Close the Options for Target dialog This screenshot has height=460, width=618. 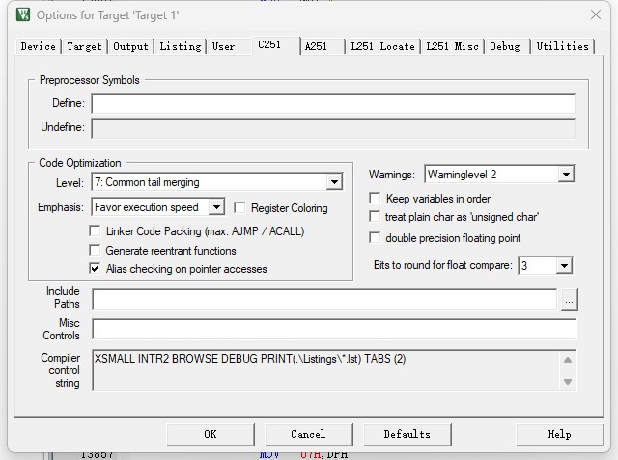pyautogui.click(x=596, y=15)
